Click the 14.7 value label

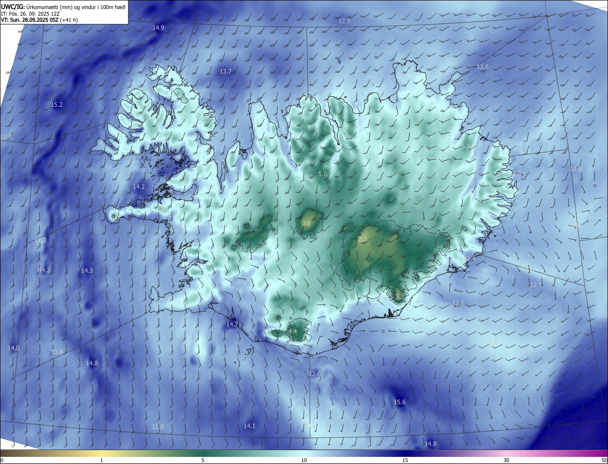coord(232,325)
